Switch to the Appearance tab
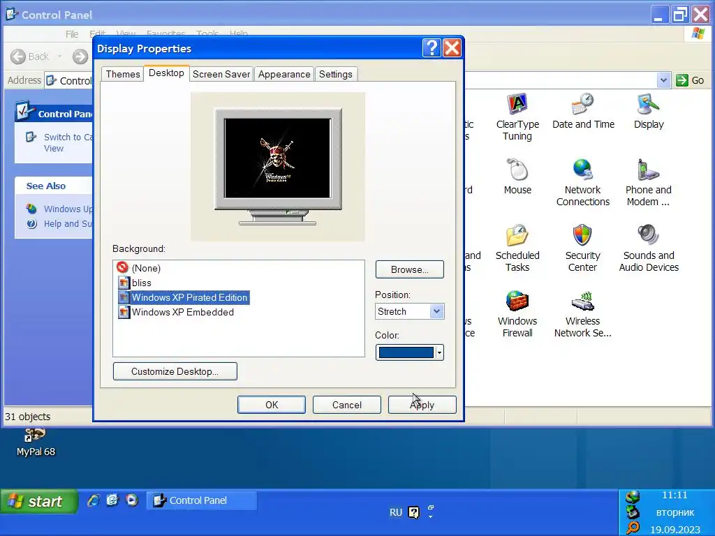Image resolution: width=715 pixels, height=536 pixels. click(x=284, y=74)
